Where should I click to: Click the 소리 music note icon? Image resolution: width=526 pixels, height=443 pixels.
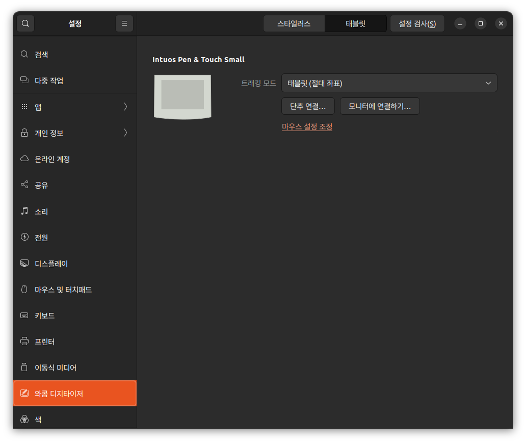coord(24,211)
